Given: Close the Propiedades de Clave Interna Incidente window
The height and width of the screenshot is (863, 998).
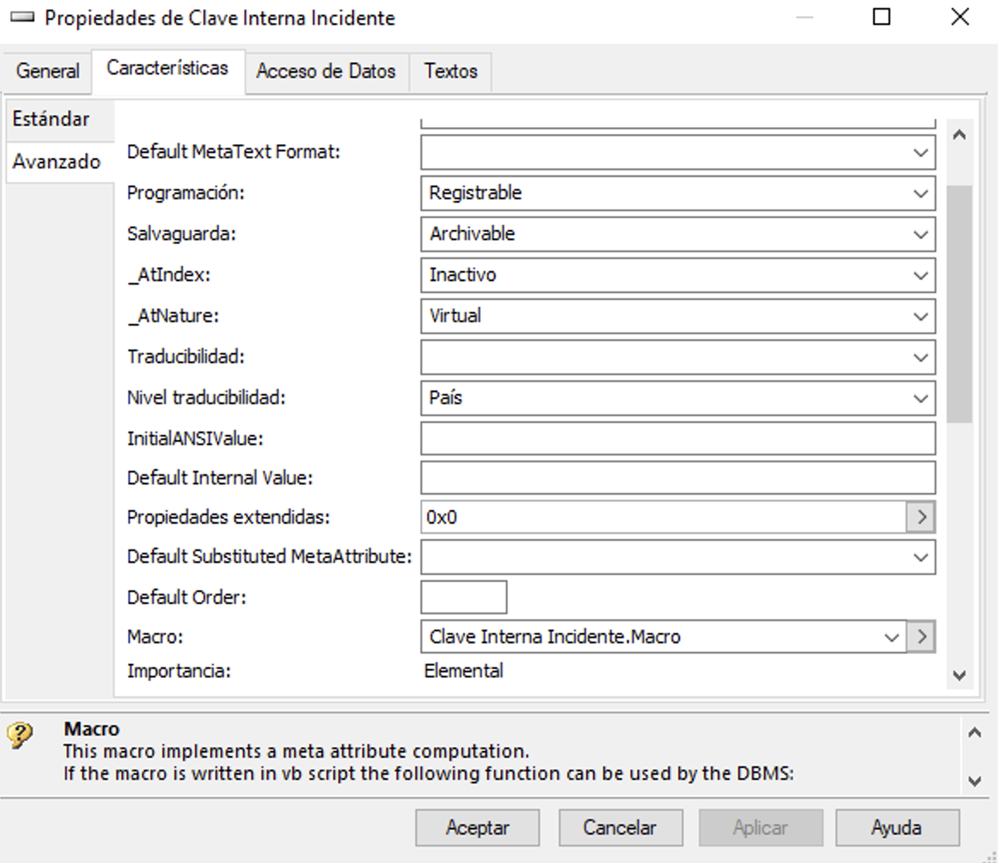Looking at the screenshot, I should click(x=960, y=17).
